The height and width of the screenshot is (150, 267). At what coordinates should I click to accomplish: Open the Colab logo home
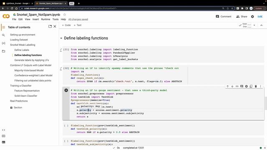click(6, 16)
